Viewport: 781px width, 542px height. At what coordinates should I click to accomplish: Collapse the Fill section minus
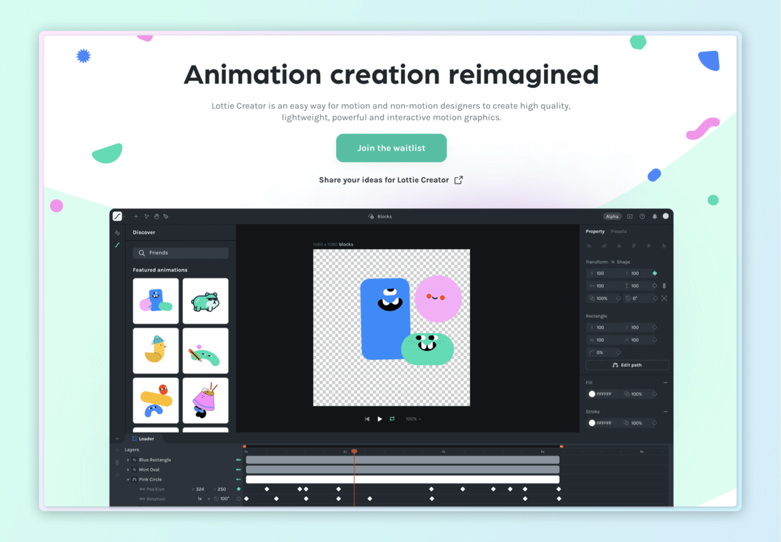tap(665, 382)
